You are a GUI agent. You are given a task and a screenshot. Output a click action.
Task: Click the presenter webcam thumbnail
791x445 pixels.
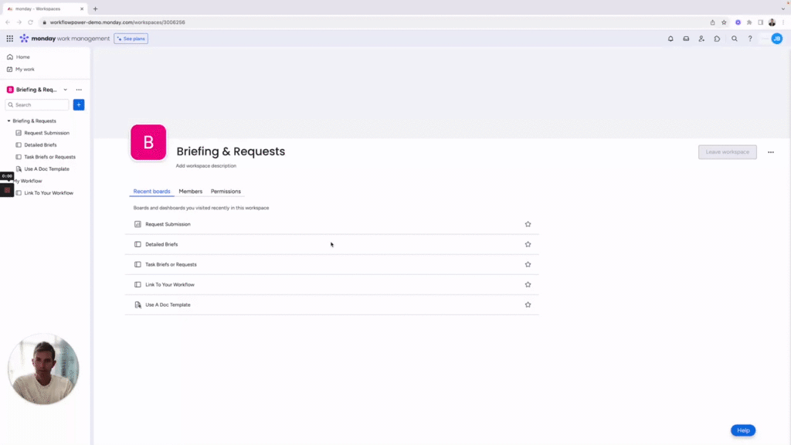point(43,369)
